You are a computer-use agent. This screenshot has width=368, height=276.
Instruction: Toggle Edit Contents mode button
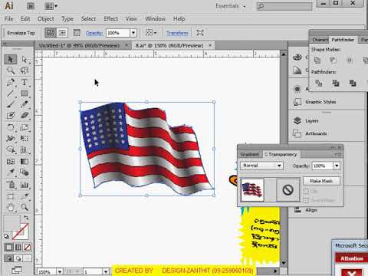click(62, 33)
